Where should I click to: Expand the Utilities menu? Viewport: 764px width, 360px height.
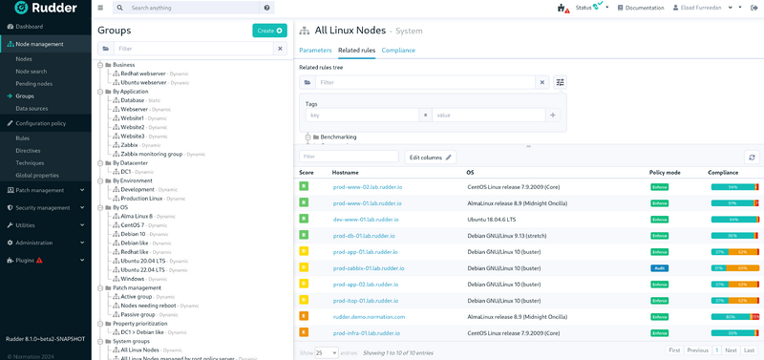(x=45, y=225)
